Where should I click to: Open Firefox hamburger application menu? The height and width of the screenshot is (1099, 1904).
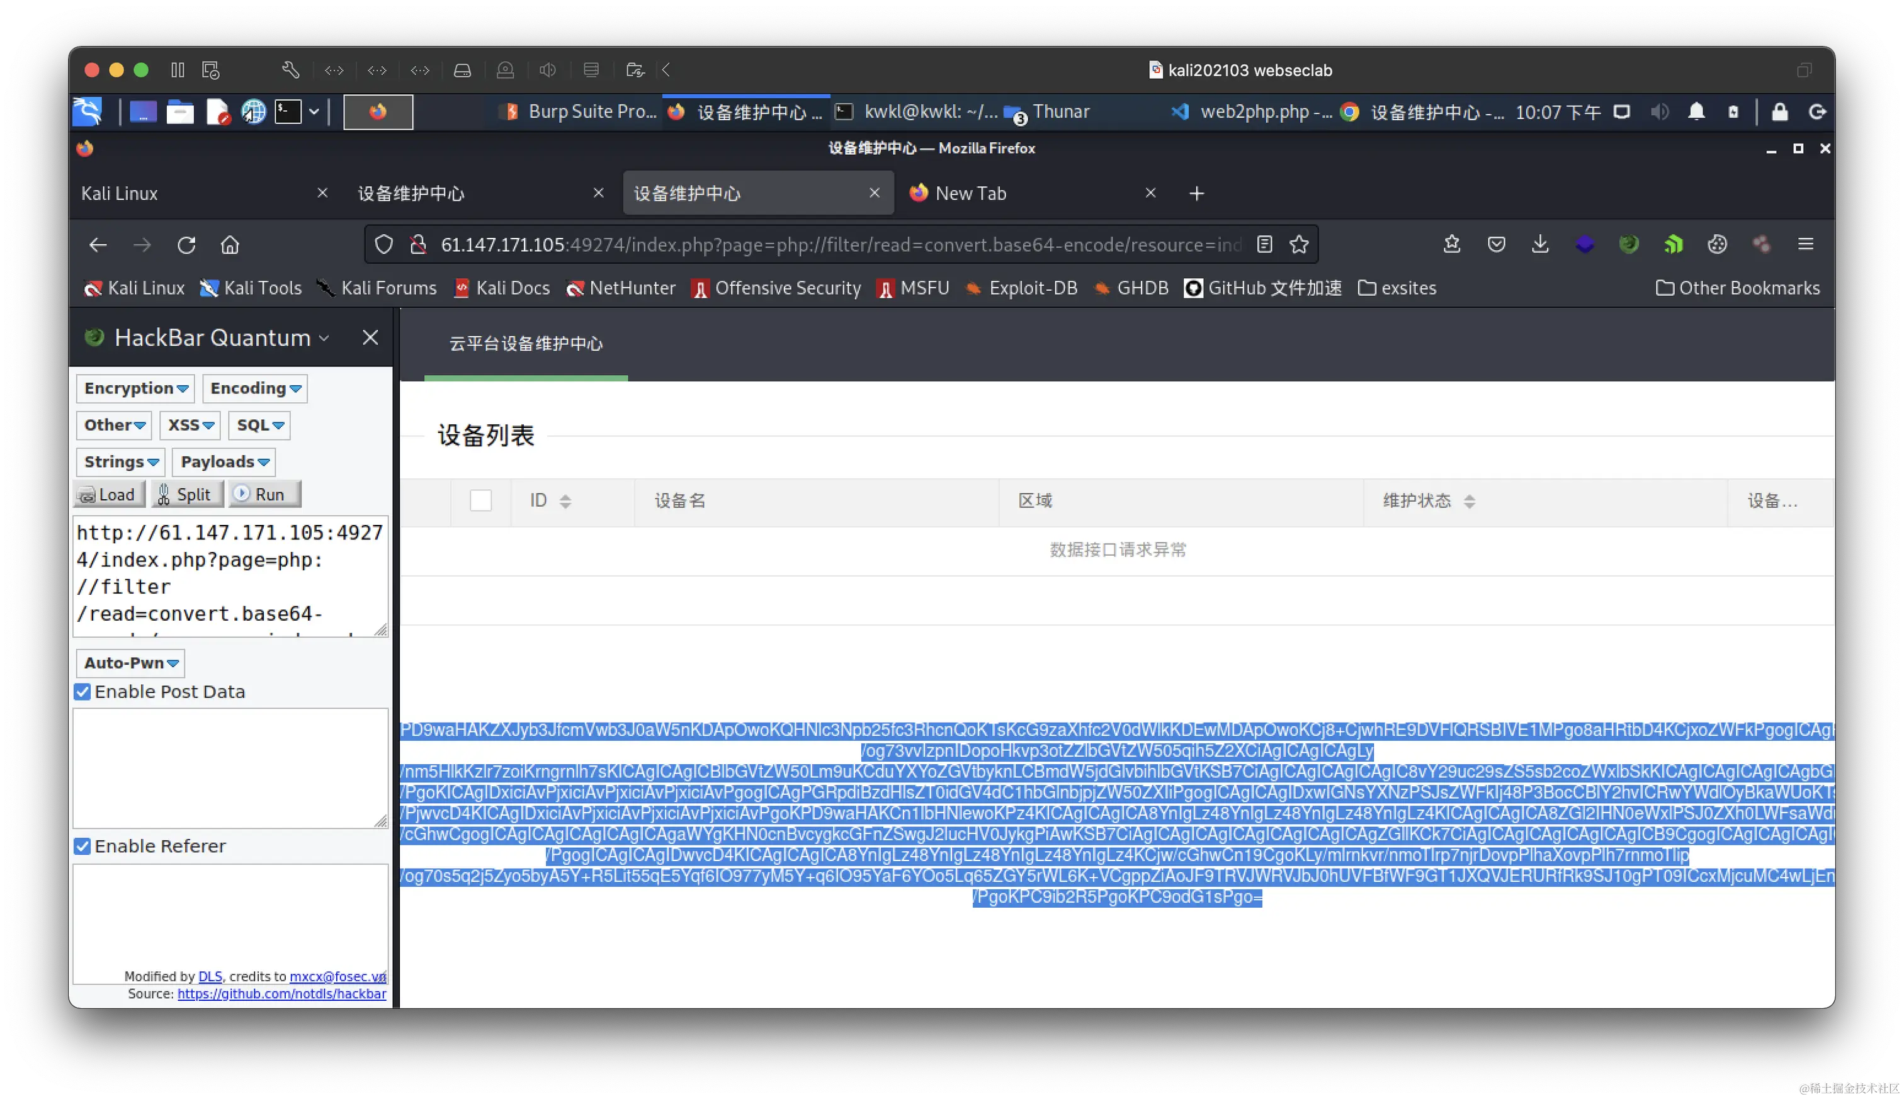coord(1805,244)
